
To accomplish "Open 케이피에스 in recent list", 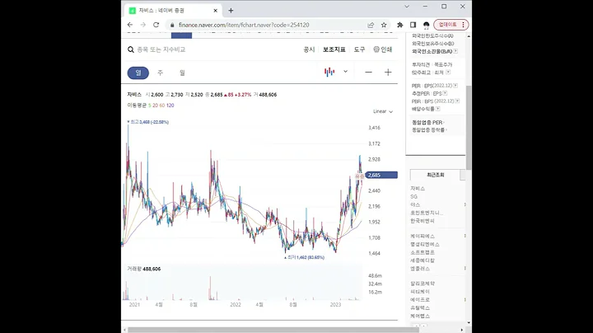I will pos(423,236).
